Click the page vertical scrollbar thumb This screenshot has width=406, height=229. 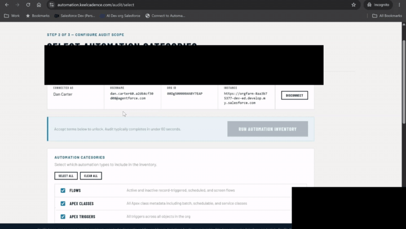click(x=404, y=82)
